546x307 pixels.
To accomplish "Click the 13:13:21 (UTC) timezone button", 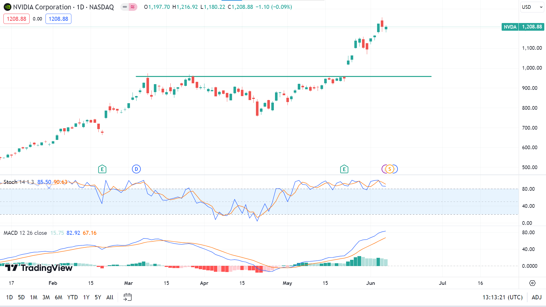I will [502, 297].
